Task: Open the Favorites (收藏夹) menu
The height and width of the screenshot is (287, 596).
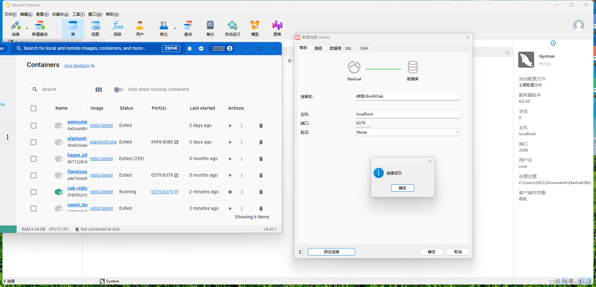Action: [60, 14]
